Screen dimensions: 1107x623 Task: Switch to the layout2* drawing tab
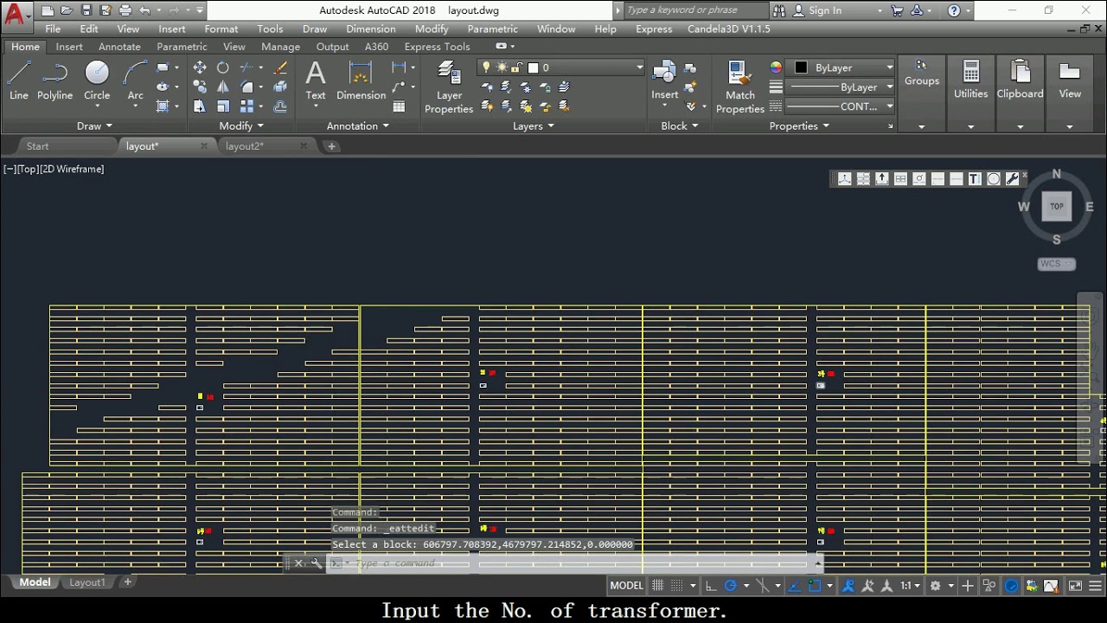245,146
